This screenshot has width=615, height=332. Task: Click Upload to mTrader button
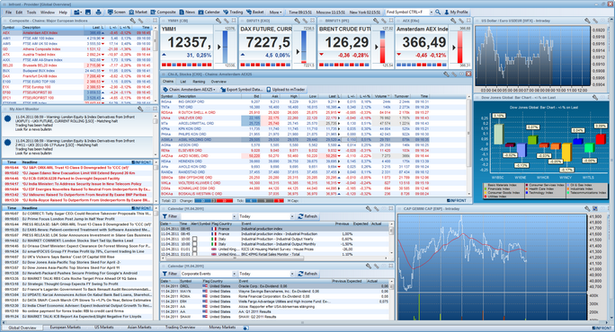click(x=286, y=90)
